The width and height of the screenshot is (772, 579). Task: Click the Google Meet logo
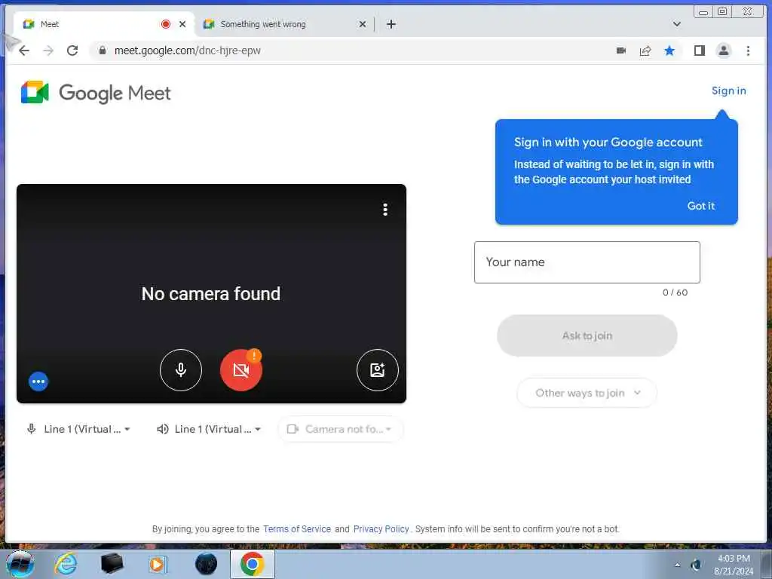coord(96,93)
